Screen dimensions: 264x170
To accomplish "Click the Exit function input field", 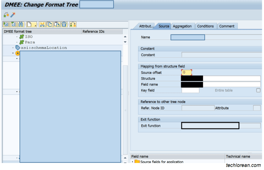I will click(x=210, y=126).
